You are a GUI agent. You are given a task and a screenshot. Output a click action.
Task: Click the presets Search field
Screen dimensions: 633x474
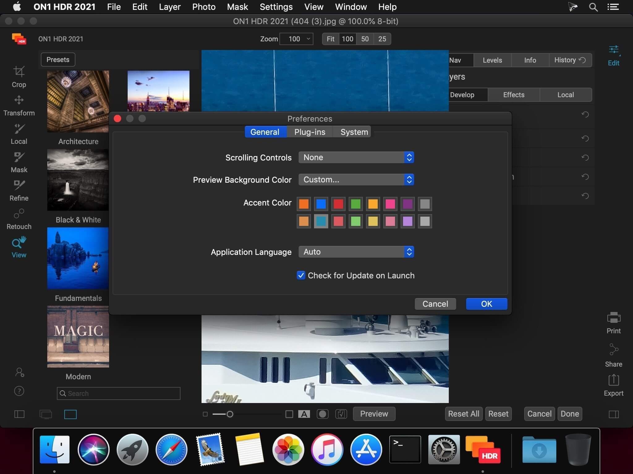click(x=118, y=393)
